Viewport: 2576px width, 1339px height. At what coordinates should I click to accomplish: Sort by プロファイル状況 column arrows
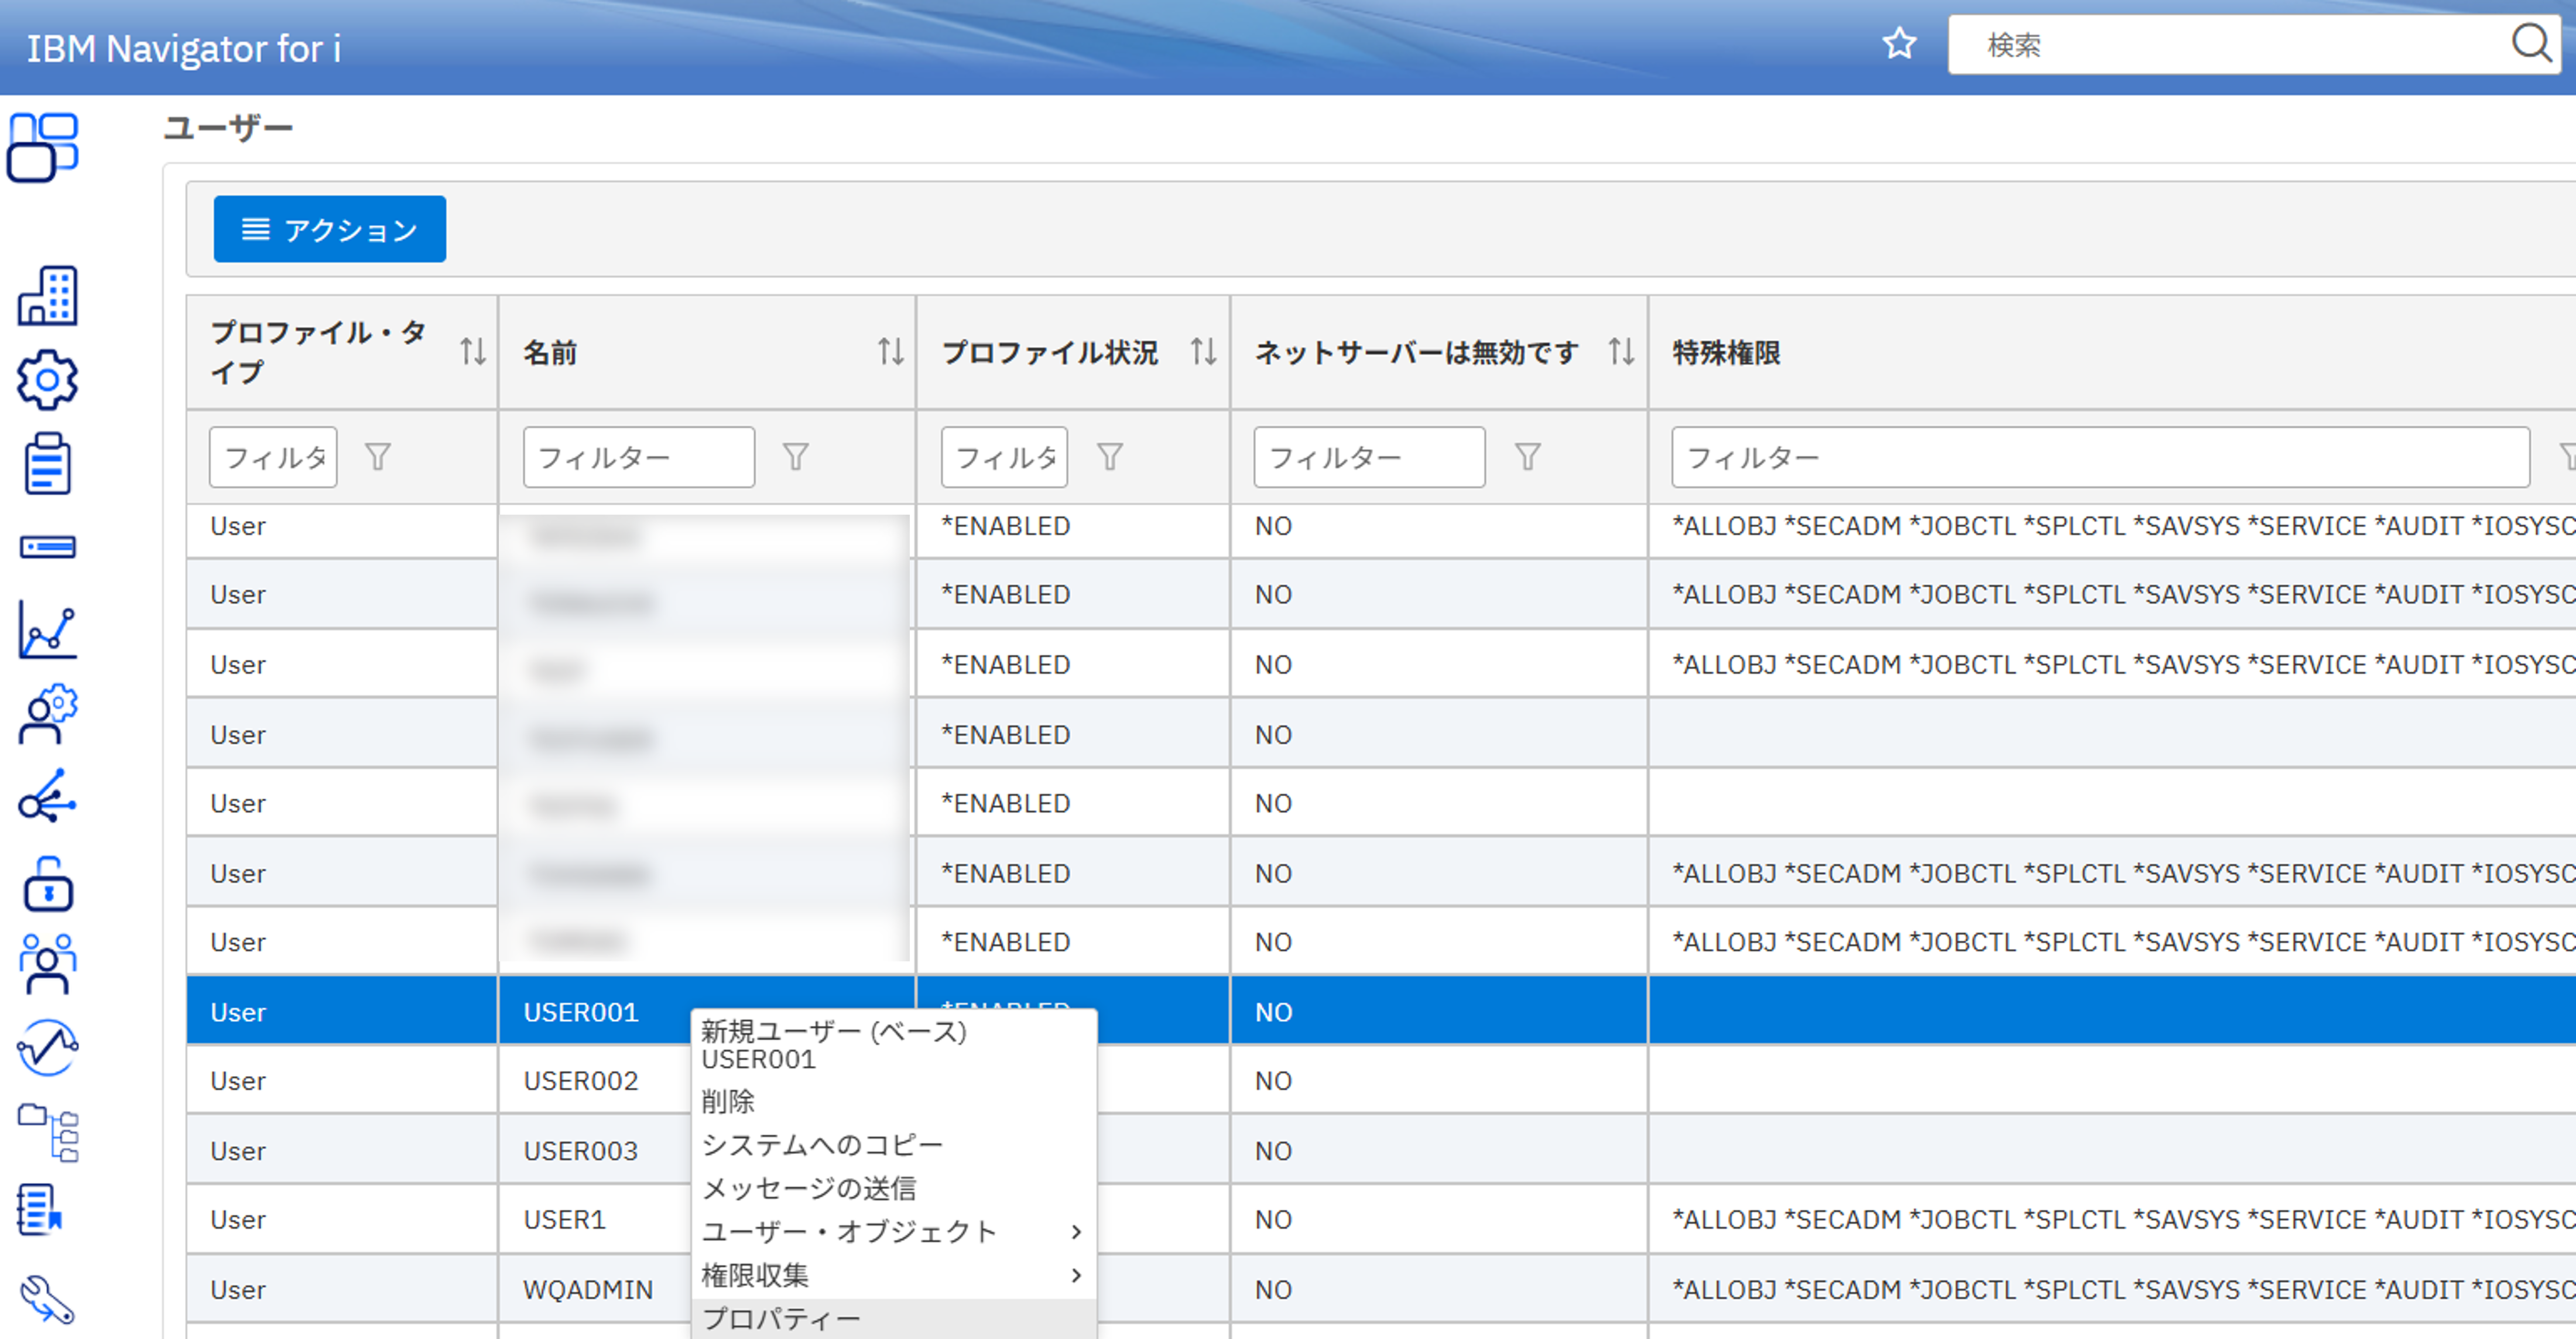pyautogui.click(x=1203, y=352)
